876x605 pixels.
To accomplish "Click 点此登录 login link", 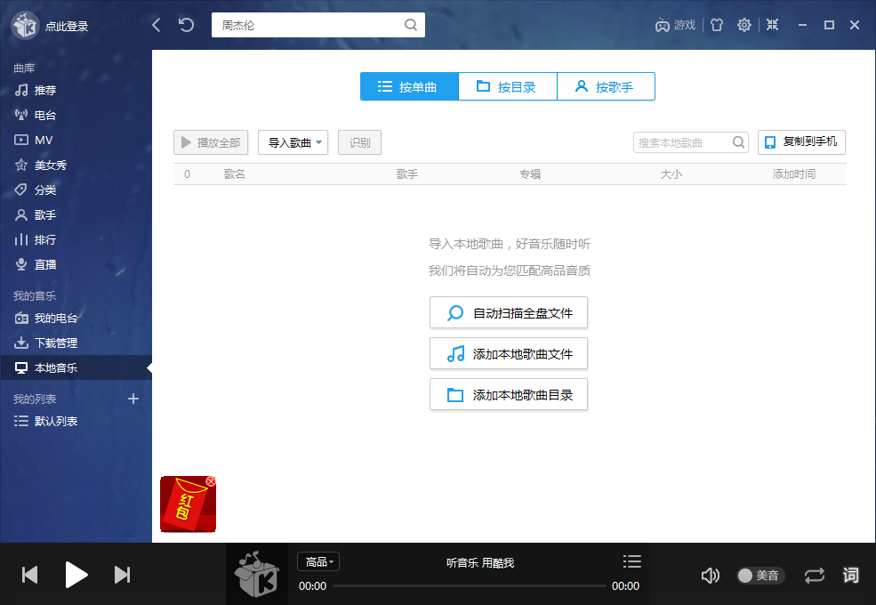I will click(67, 27).
